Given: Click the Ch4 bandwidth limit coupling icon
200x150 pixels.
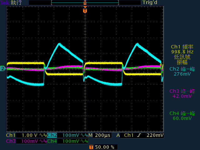Looking at the screenshot, I should pyautogui.click(x=84, y=141).
